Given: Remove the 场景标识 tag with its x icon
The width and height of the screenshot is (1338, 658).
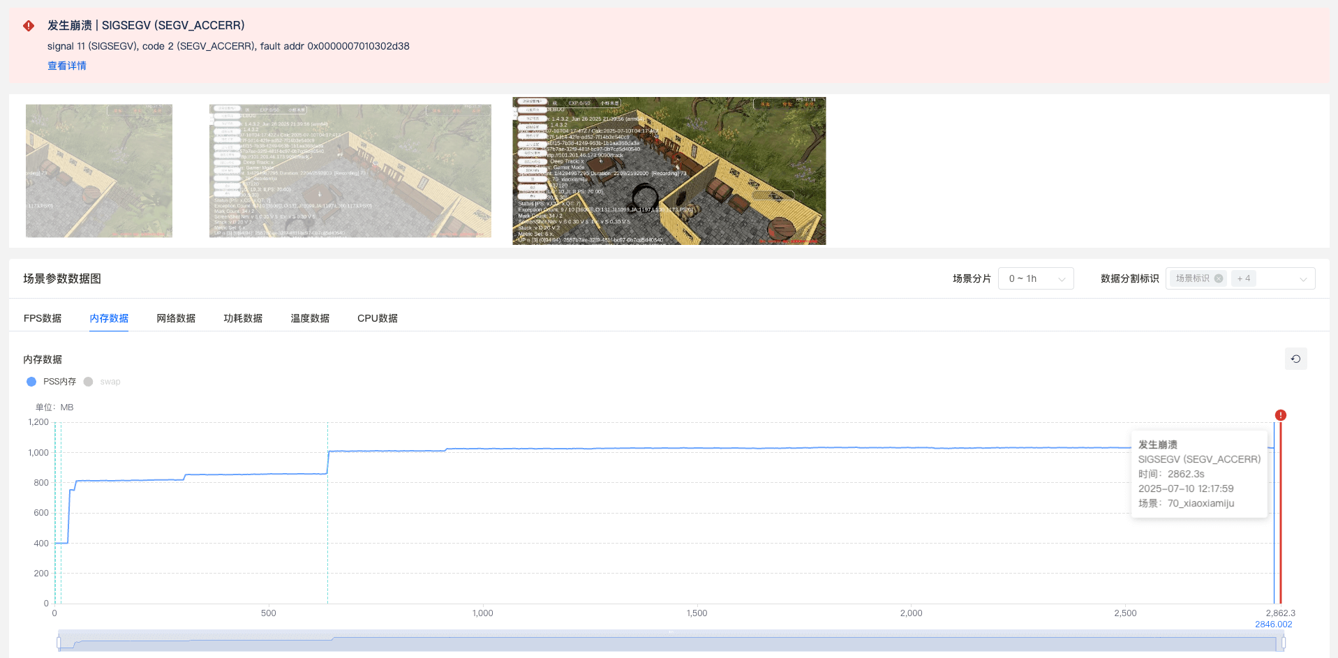Looking at the screenshot, I should click(x=1219, y=278).
